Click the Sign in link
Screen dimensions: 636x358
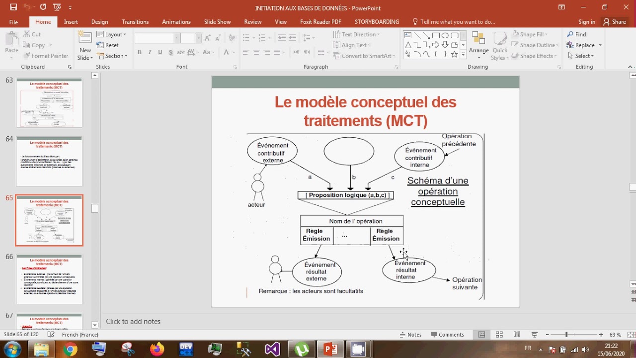587,22
